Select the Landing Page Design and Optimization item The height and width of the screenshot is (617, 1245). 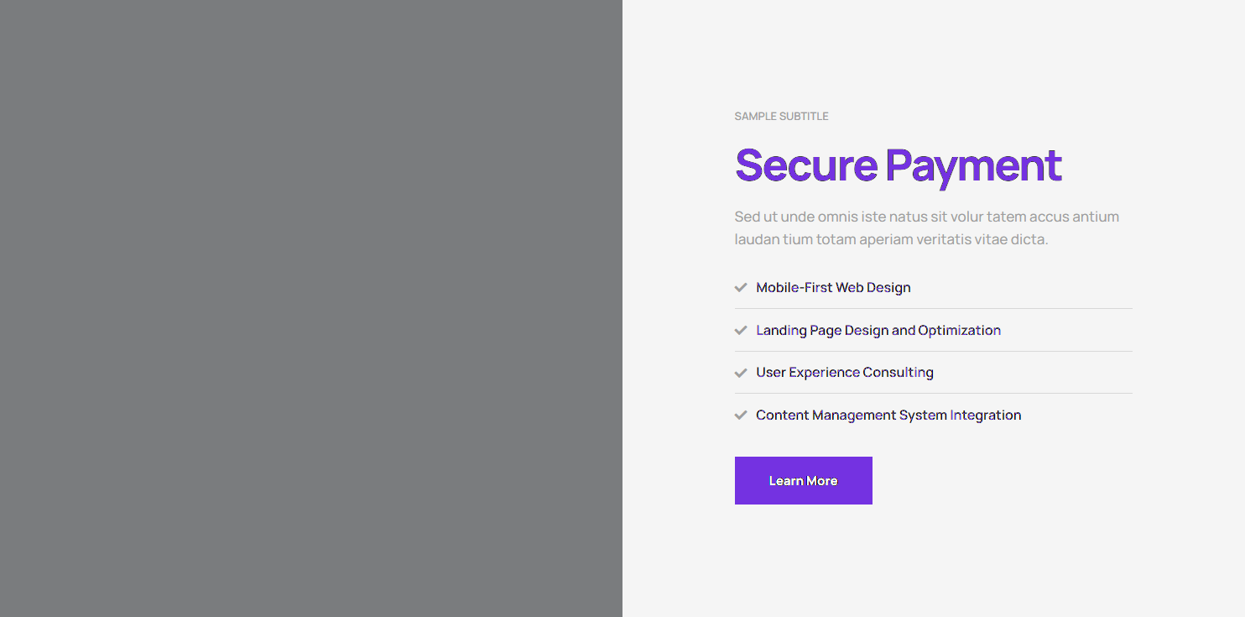point(878,331)
